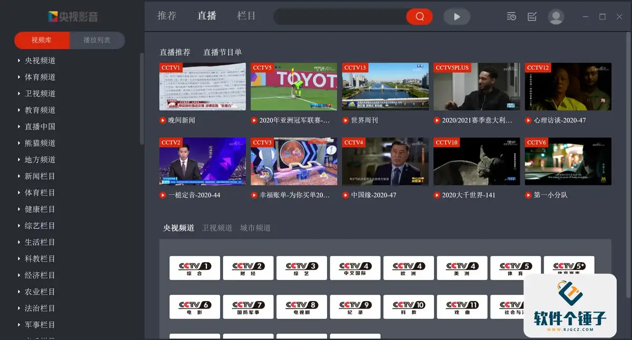The height and width of the screenshot is (340, 632).
Task: Click the 央视影音 logo
Action: pos(73,16)
